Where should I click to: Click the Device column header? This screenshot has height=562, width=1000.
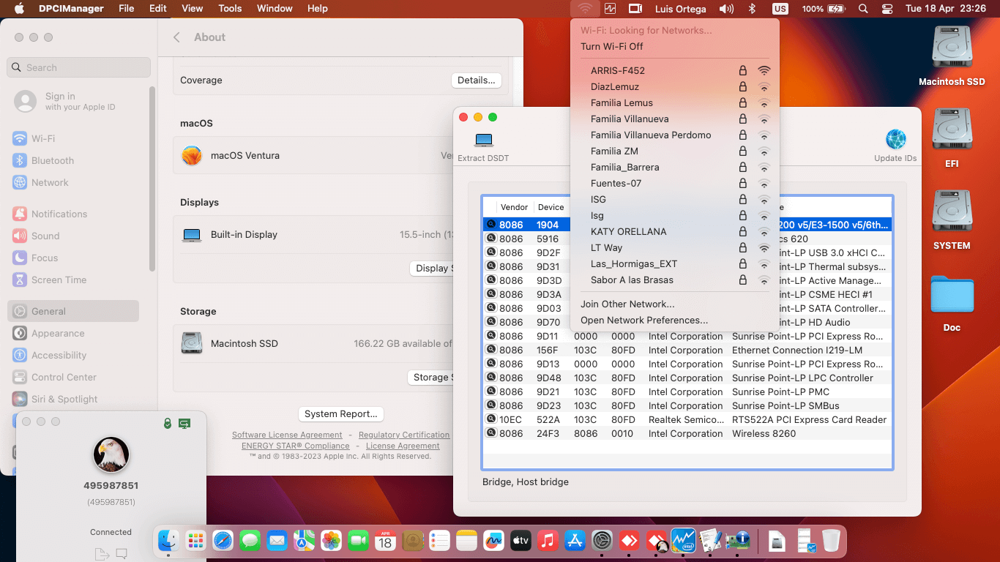tap(551, 207)
